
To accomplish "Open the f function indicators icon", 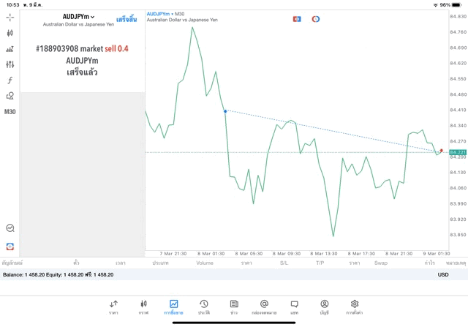I will coord(10,80).
